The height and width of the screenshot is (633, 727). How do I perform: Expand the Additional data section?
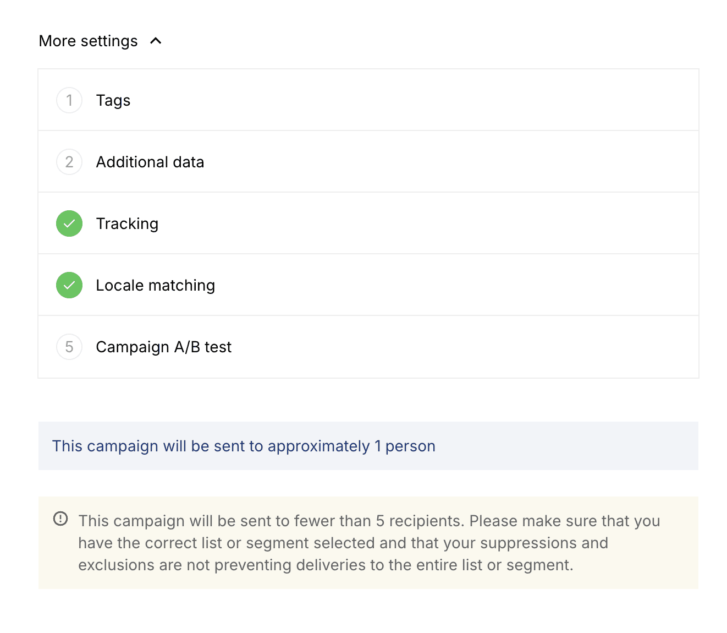(x=368, y=162)
